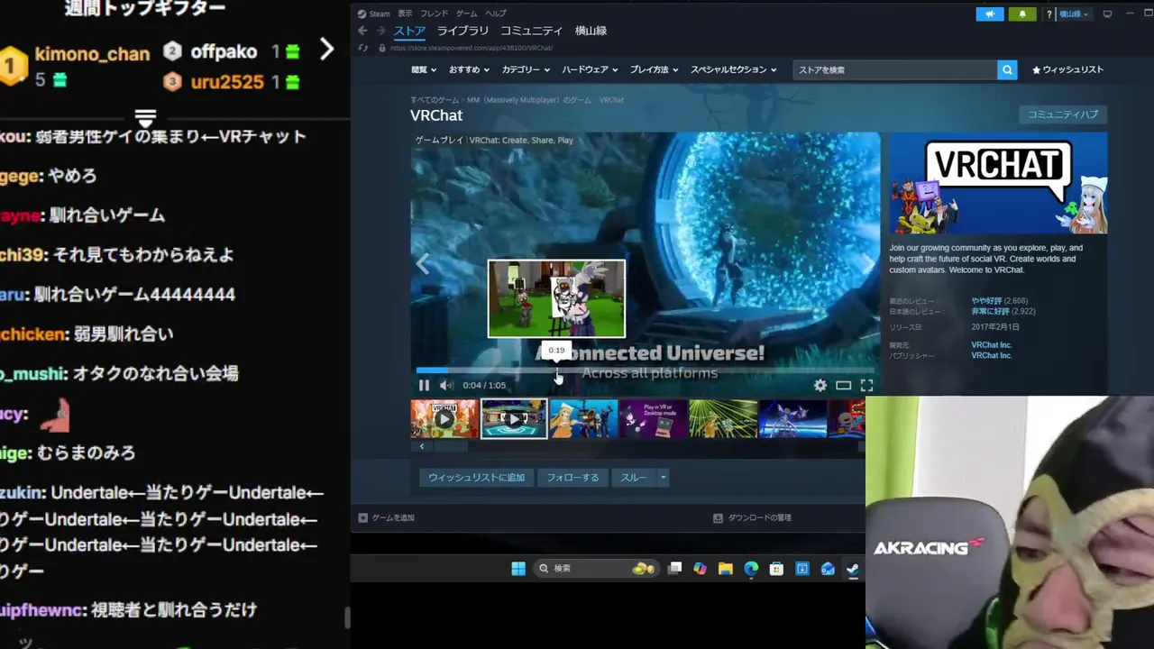Go to previous media with left arrow
1154x649 pixels.
pos(422,264)
